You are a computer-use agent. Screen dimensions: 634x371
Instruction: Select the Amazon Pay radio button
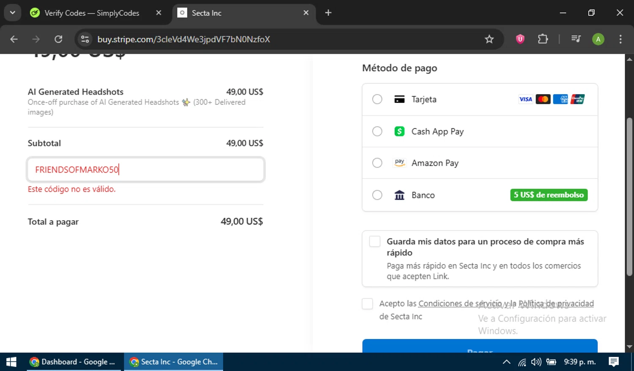click(x=377, y=163)
